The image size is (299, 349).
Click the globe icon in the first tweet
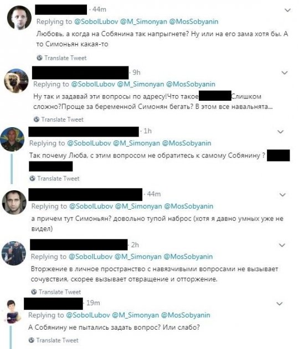pos(39,58)
